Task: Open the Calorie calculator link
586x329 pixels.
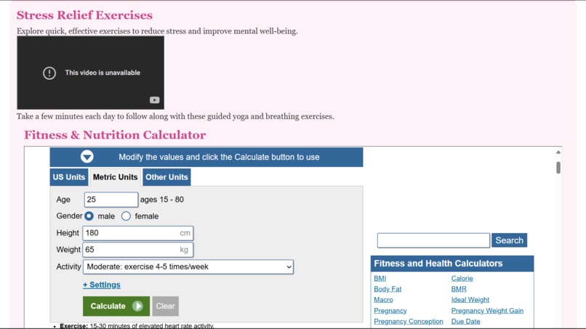Action: coord(462,279)
